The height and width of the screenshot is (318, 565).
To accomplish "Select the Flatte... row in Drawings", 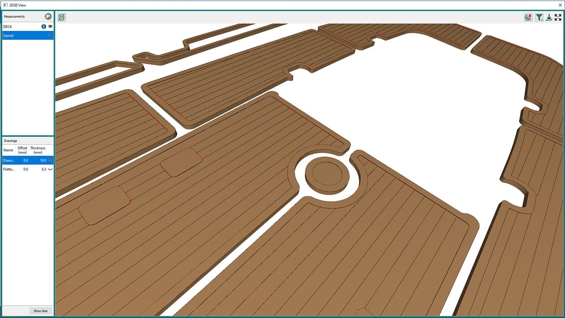I will click(x=9, y=169).
